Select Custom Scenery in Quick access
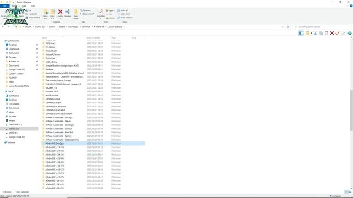 [16, 74]
